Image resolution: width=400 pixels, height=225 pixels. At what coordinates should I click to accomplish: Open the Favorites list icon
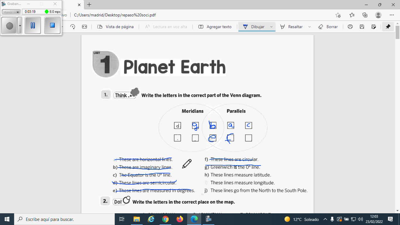(352, 15)
